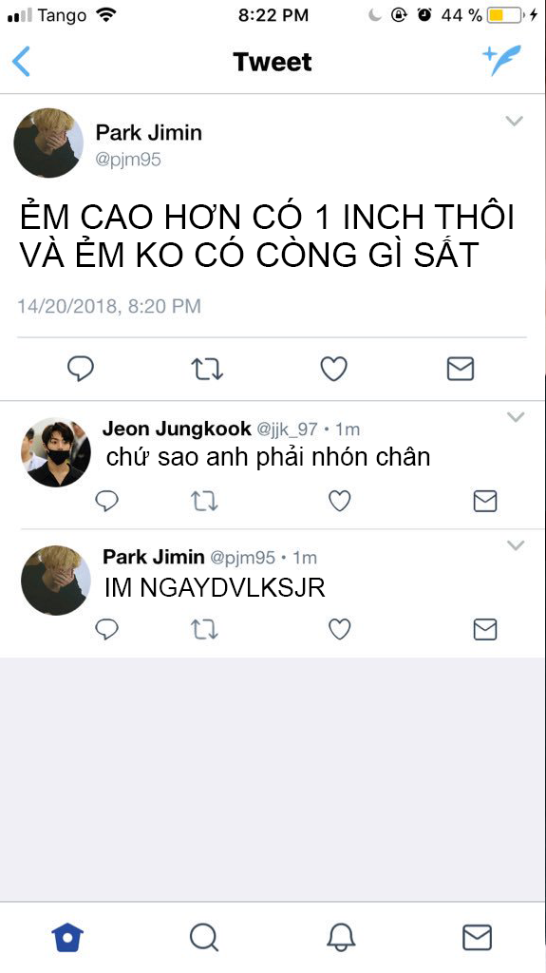Screen dimensions: 546x973
Task: Like Jeon Jungkook's reply with the heart
Action: (x=339, y=501)
